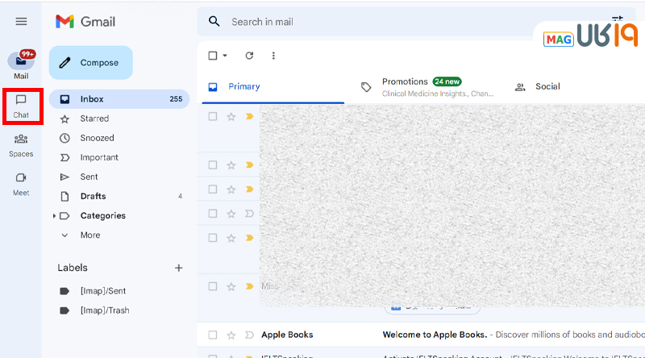Open Spaces in the left sidebar

tap(21, 144)
